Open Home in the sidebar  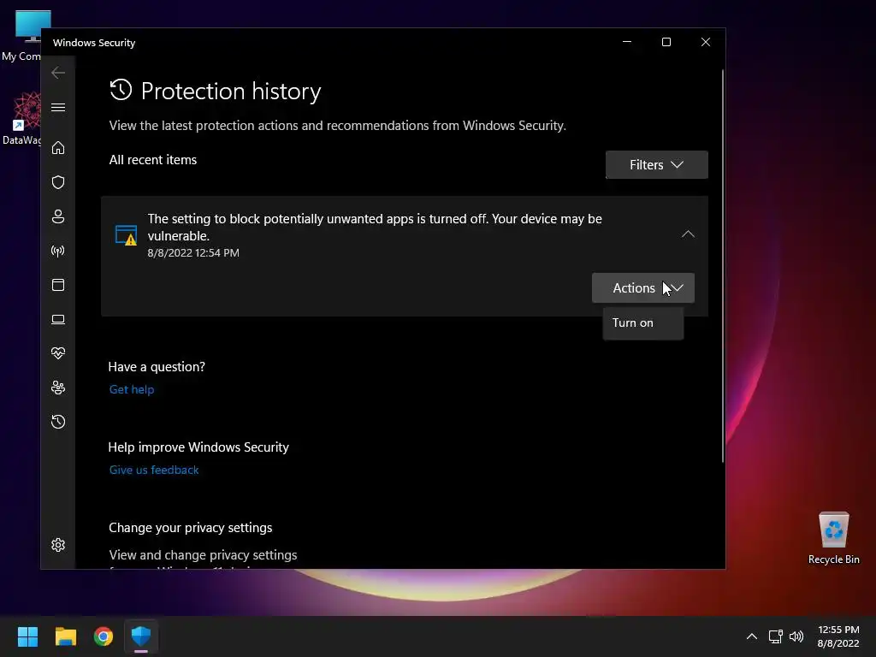tap(58, 148)
